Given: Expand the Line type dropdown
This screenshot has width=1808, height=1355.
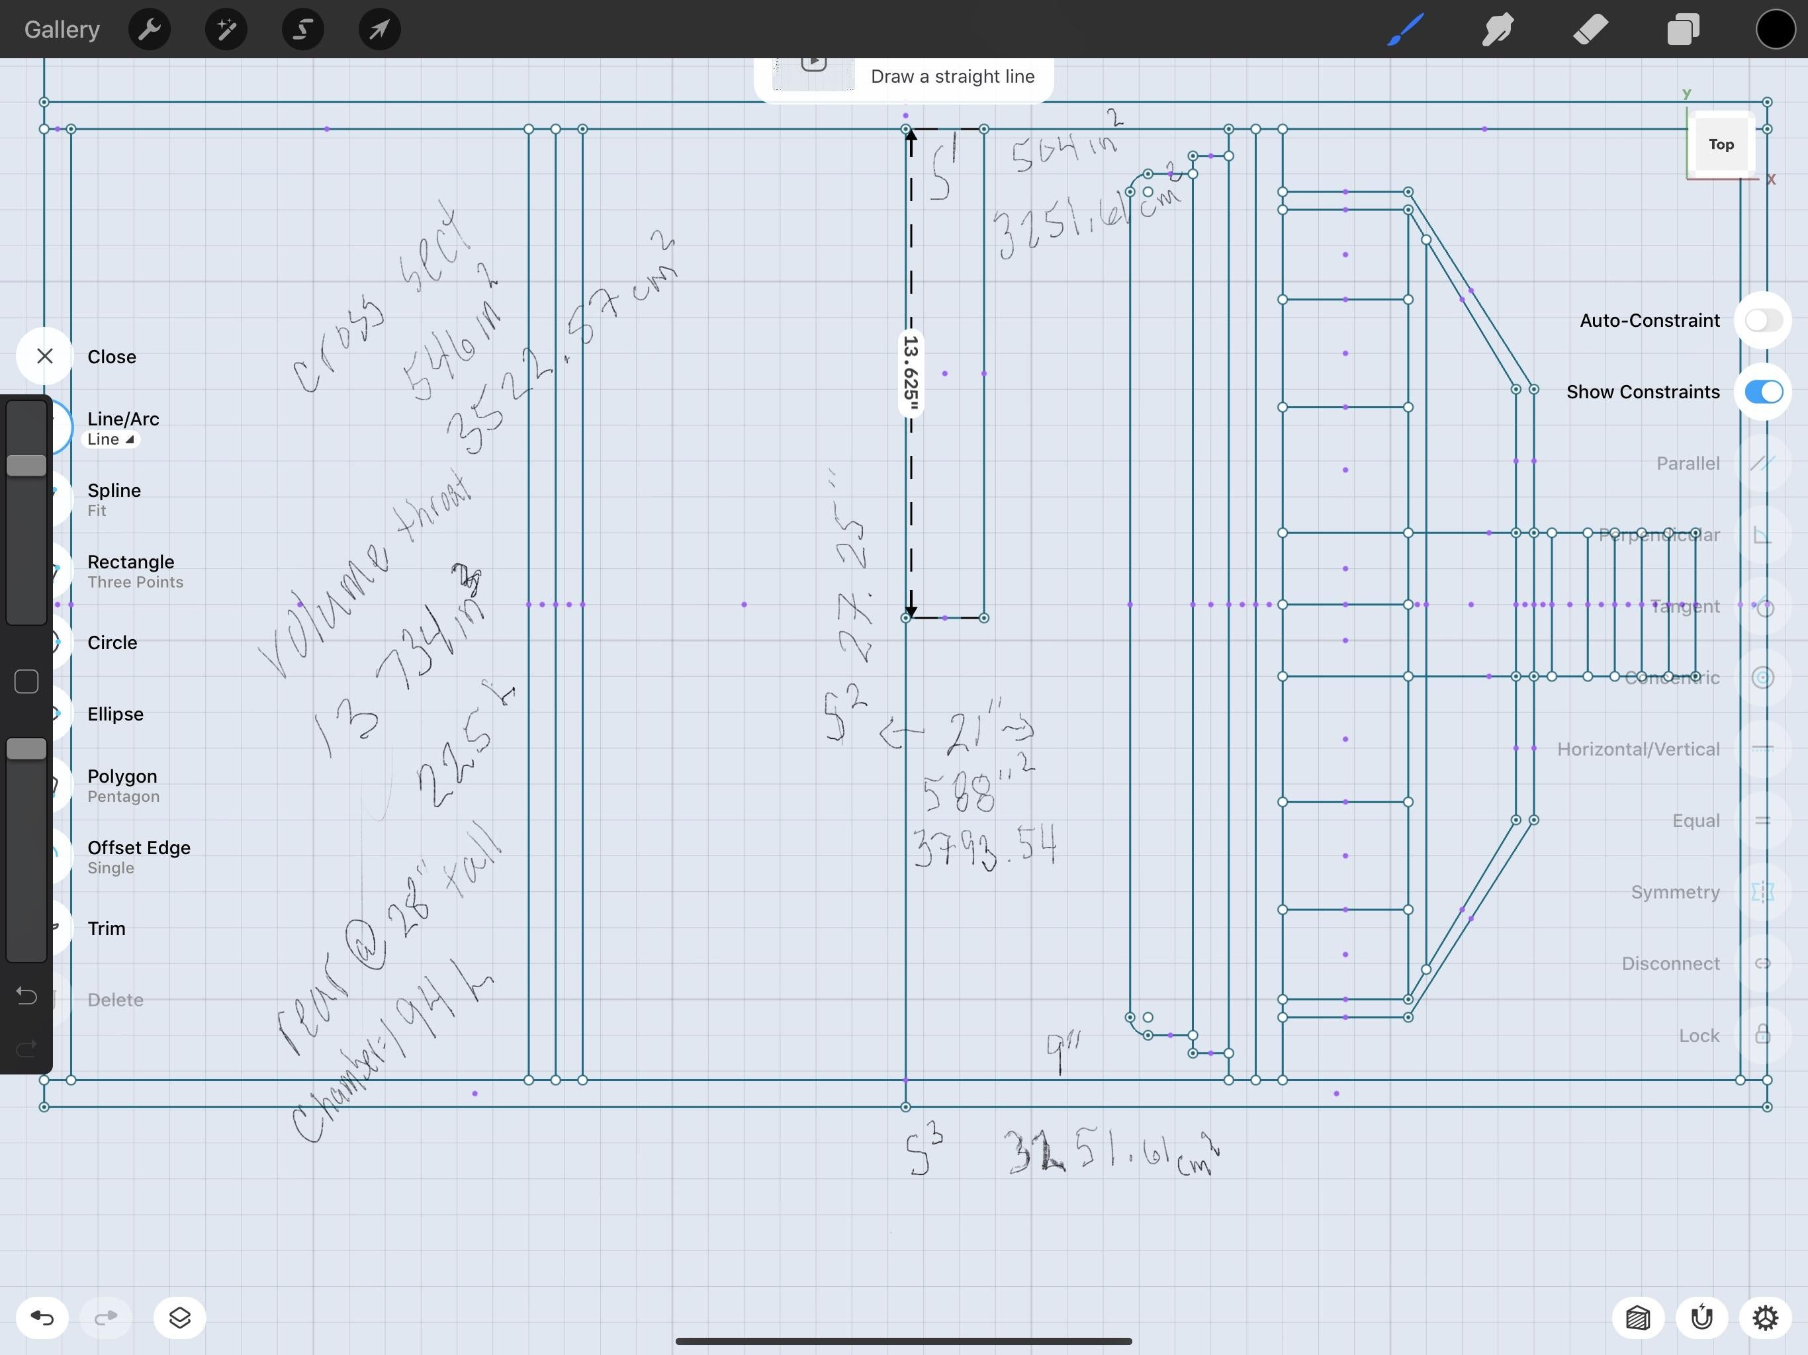Looking at the screenshot, I should [x=111, y=440].
